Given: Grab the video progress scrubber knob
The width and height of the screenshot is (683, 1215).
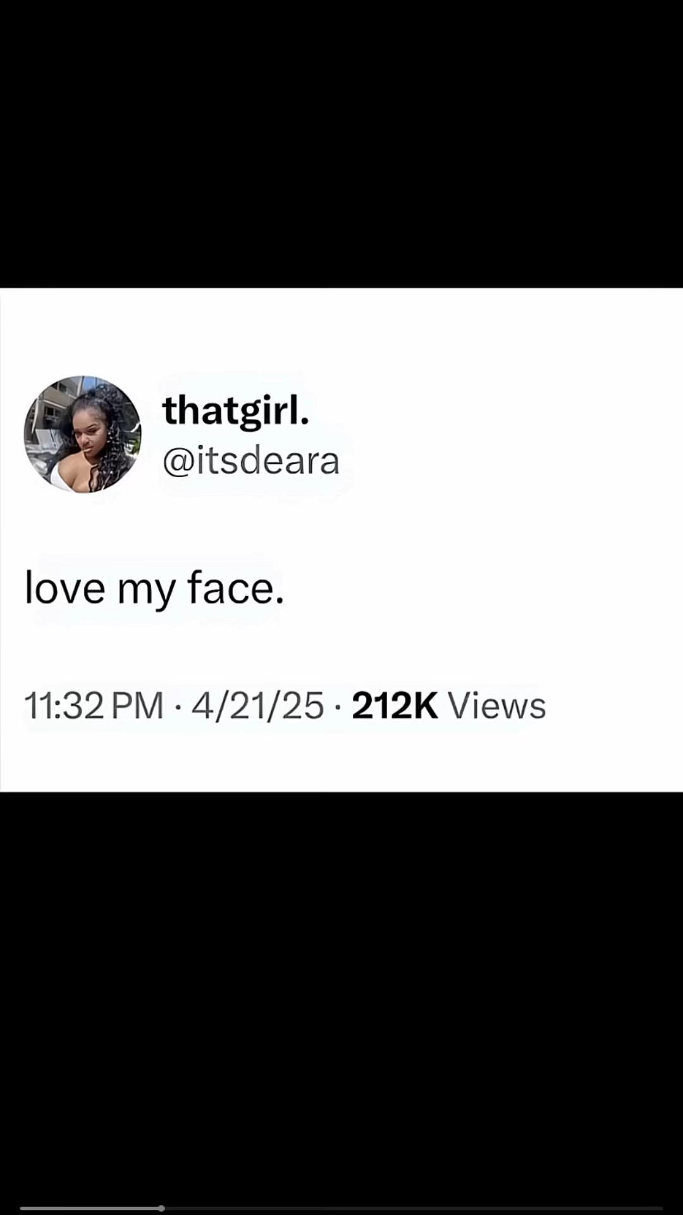Looking at the screenshot, I should 162,1208.
